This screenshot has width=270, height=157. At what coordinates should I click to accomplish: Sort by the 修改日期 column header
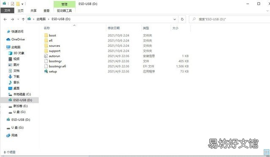pos(113,28)
